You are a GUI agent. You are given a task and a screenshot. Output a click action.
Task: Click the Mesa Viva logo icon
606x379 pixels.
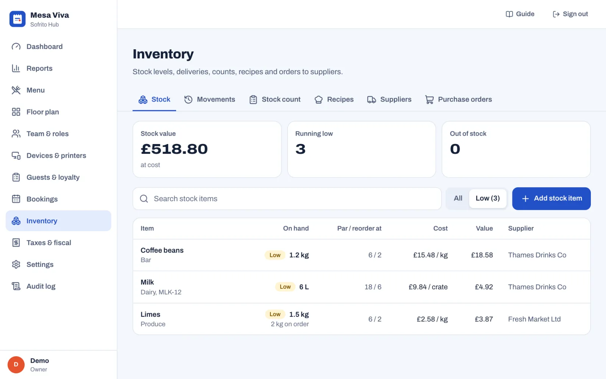click(17, 19)
